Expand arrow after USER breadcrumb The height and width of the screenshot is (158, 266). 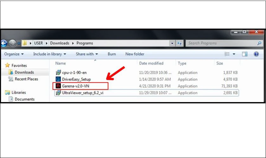click(47, 43)
